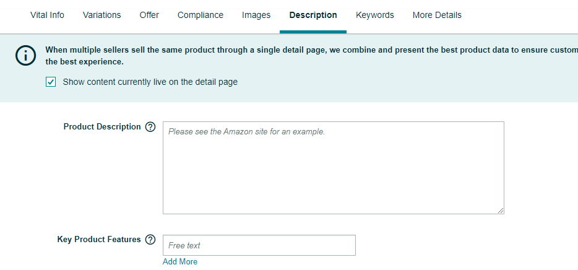Open the Variations tab
Viewport: 578px width, 270px height.
(101, 15)
